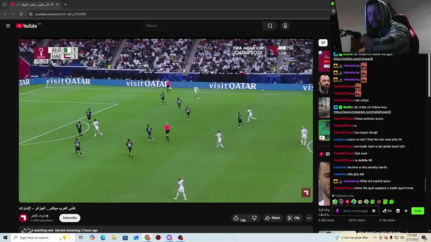Open channel points infinity icon in chat

(x=387, y=211)
